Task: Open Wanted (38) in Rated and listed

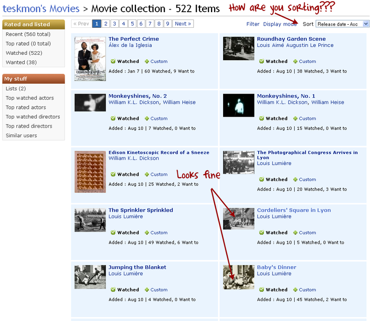Action: click(21, 62)
